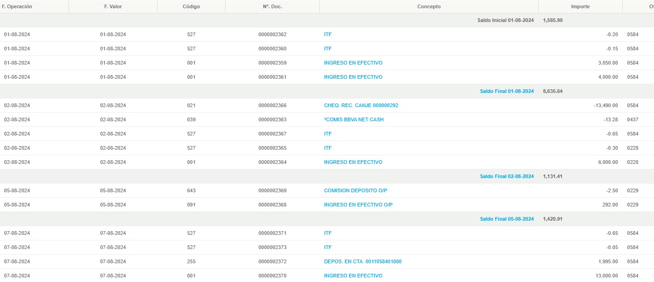
Task: Open INGRESO EN EFECTIVO for 4,000.00
Action: click(353, 77)
